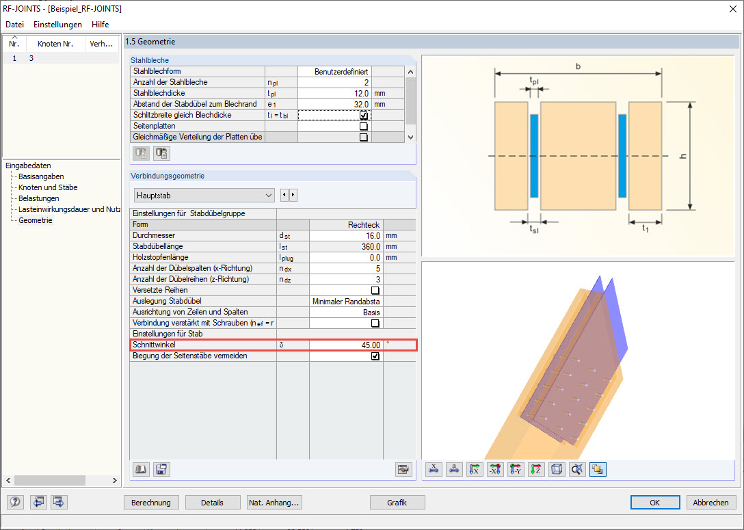
Task: Select the X view direction icon
Action: point(475,469)
